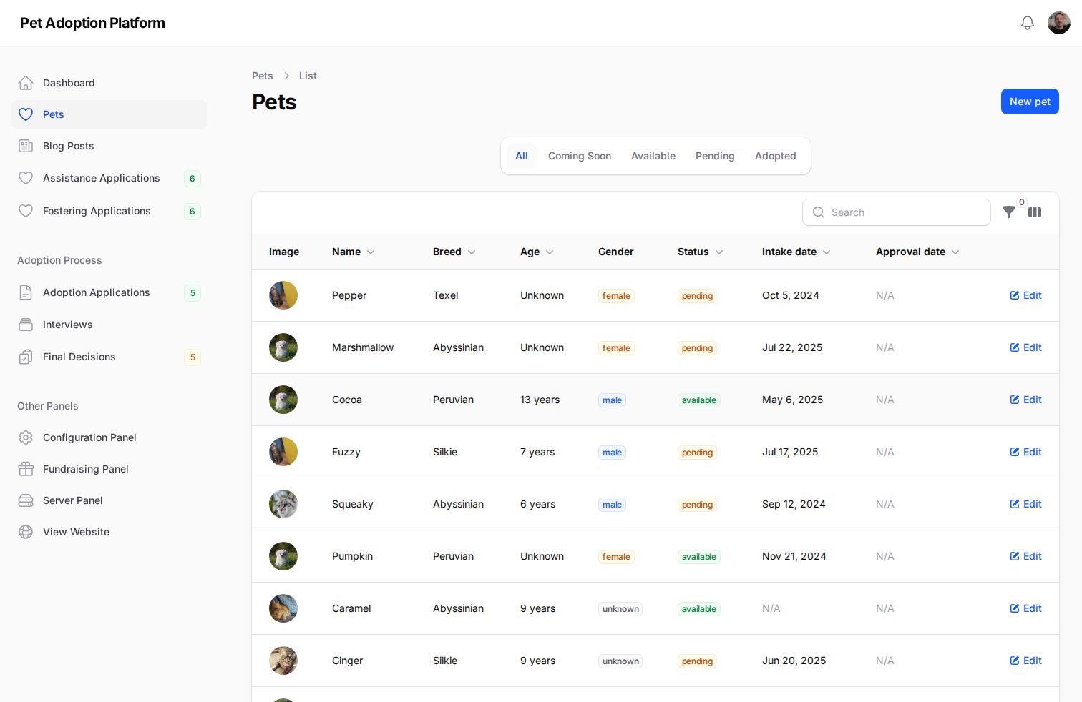This screenshot has width=1082, height=702.
Task: Click the search magnifier icon
Action: click(819, 212)
